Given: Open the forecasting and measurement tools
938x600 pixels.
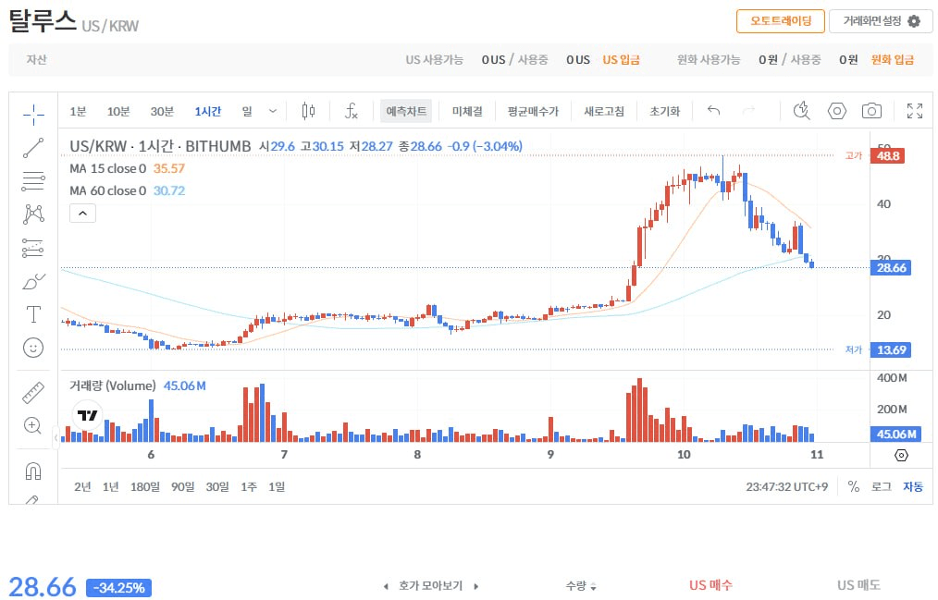Looking at the screenshot, I should (33, 248).
